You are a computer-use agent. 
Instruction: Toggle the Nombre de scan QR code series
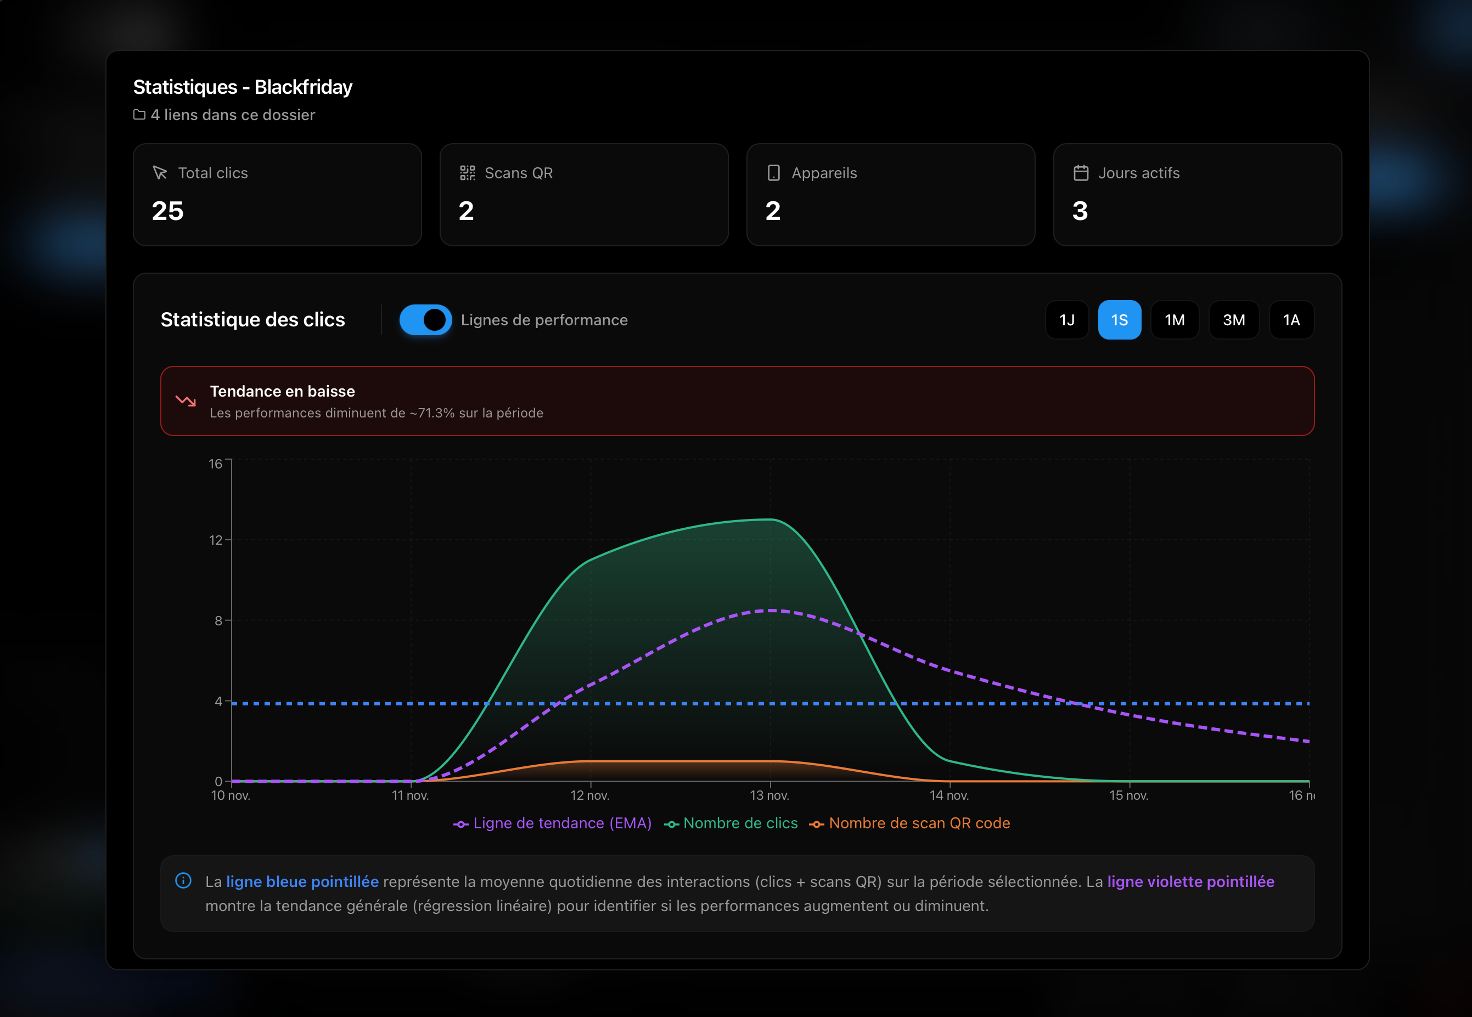tap(919, 823)
